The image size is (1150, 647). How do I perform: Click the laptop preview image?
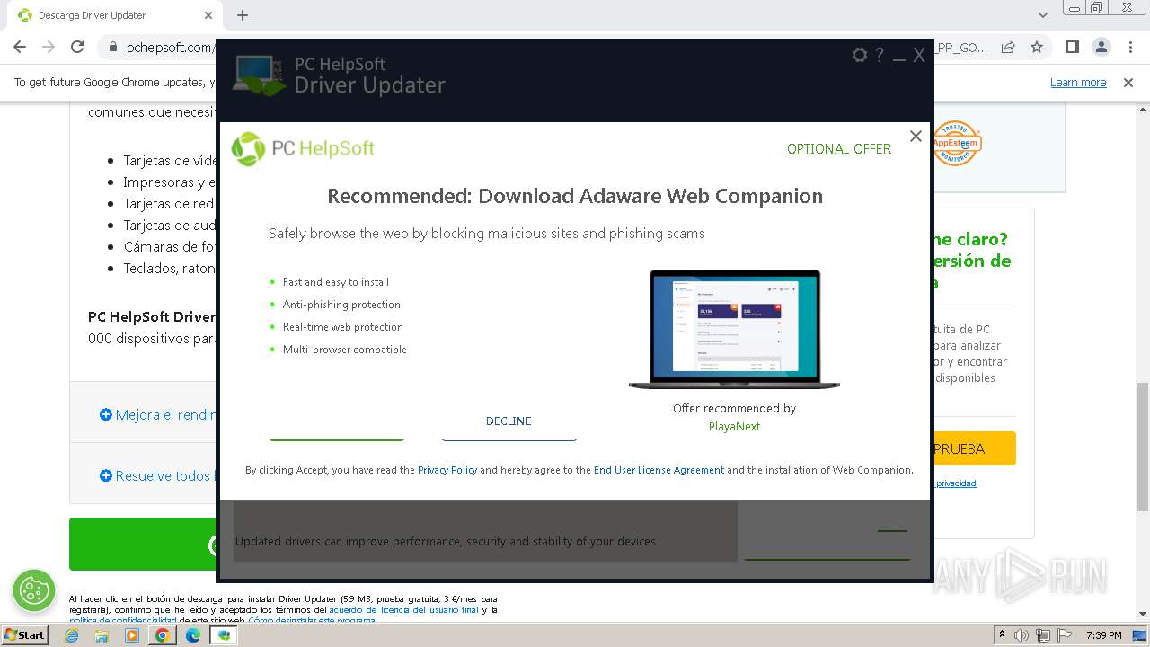(734, 330)
